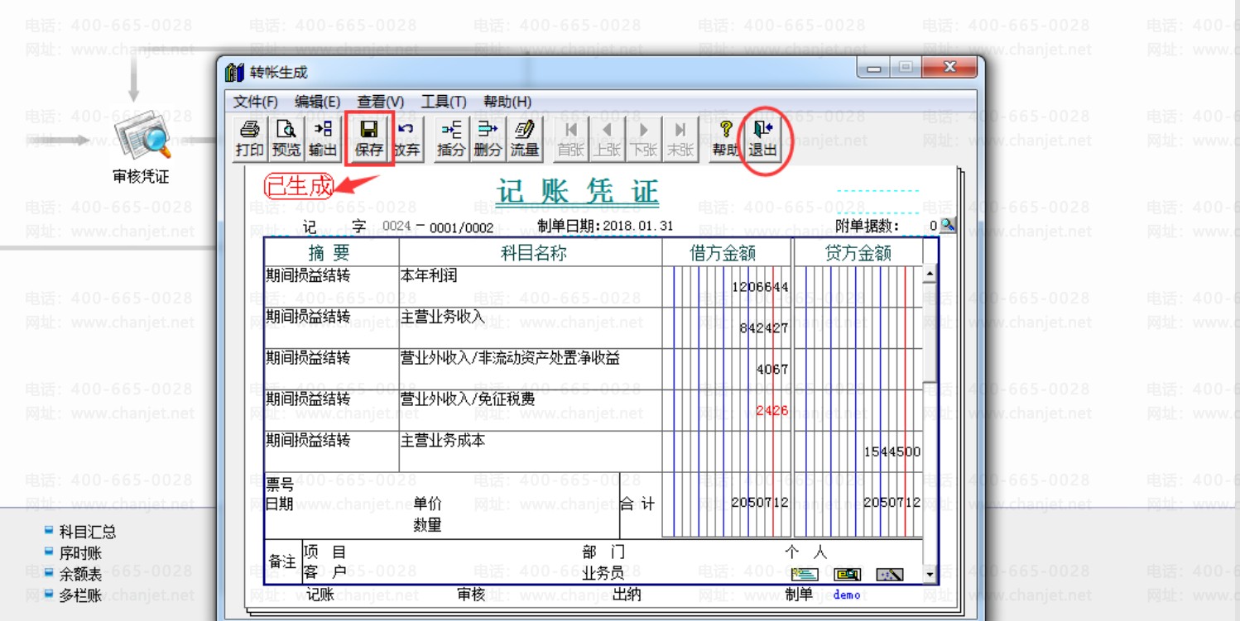This screenshot has width=1240, height=621.
Task: Open the 编辑(E) menu
Action: (x=317, y=102)
